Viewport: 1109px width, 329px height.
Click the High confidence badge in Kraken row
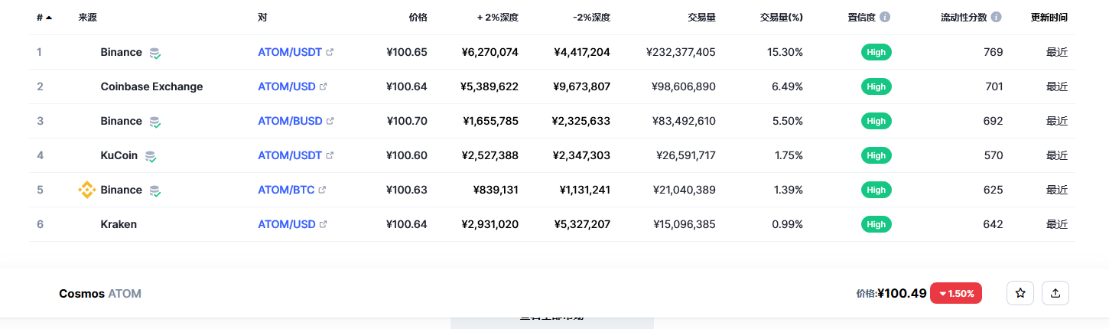(876, 224)
